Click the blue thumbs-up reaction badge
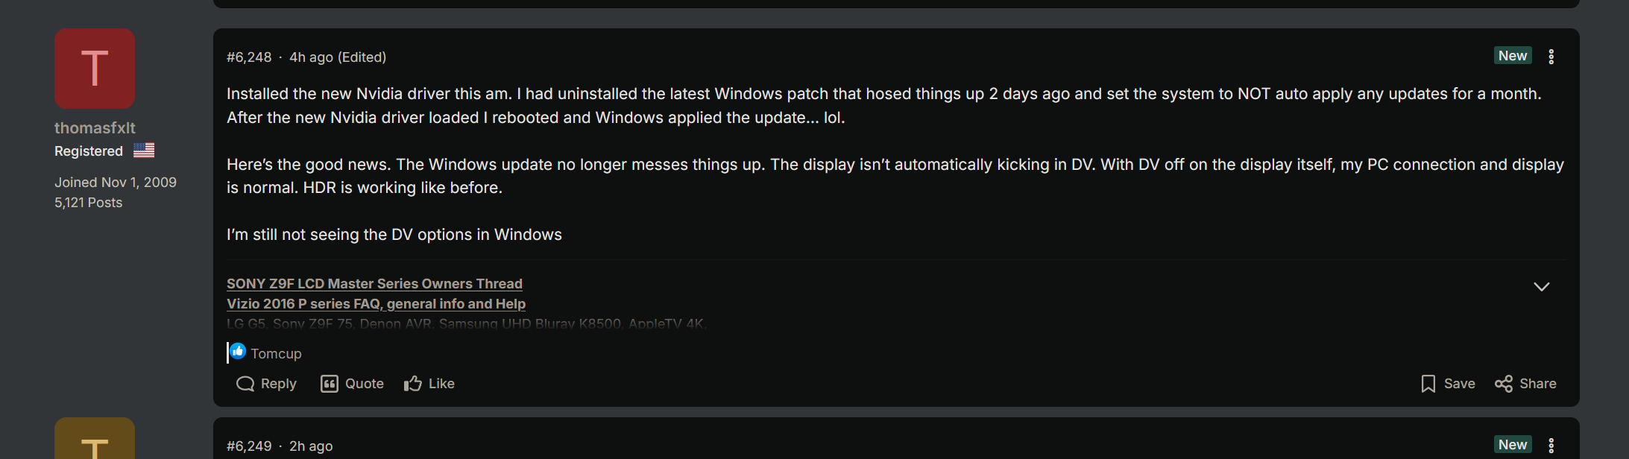Viewport: 1629px width, 459px height. (x=238, y=350)
